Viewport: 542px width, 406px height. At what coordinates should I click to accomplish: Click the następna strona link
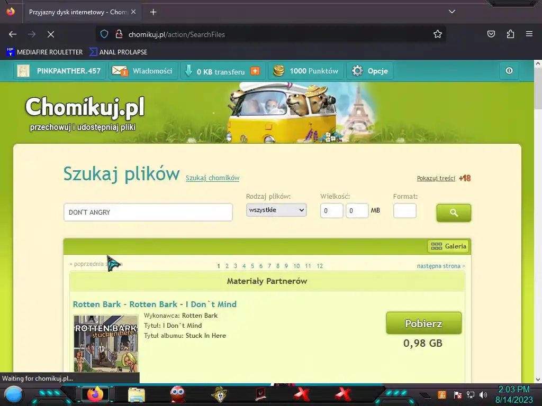click(441, 266)
